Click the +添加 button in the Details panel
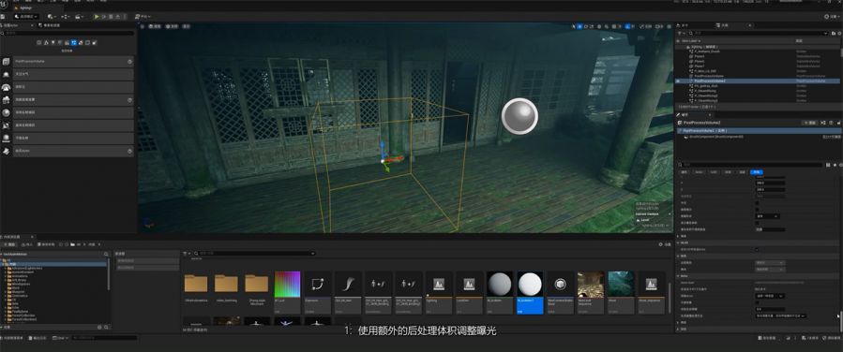The image size is (843, 352). (809, 123)
